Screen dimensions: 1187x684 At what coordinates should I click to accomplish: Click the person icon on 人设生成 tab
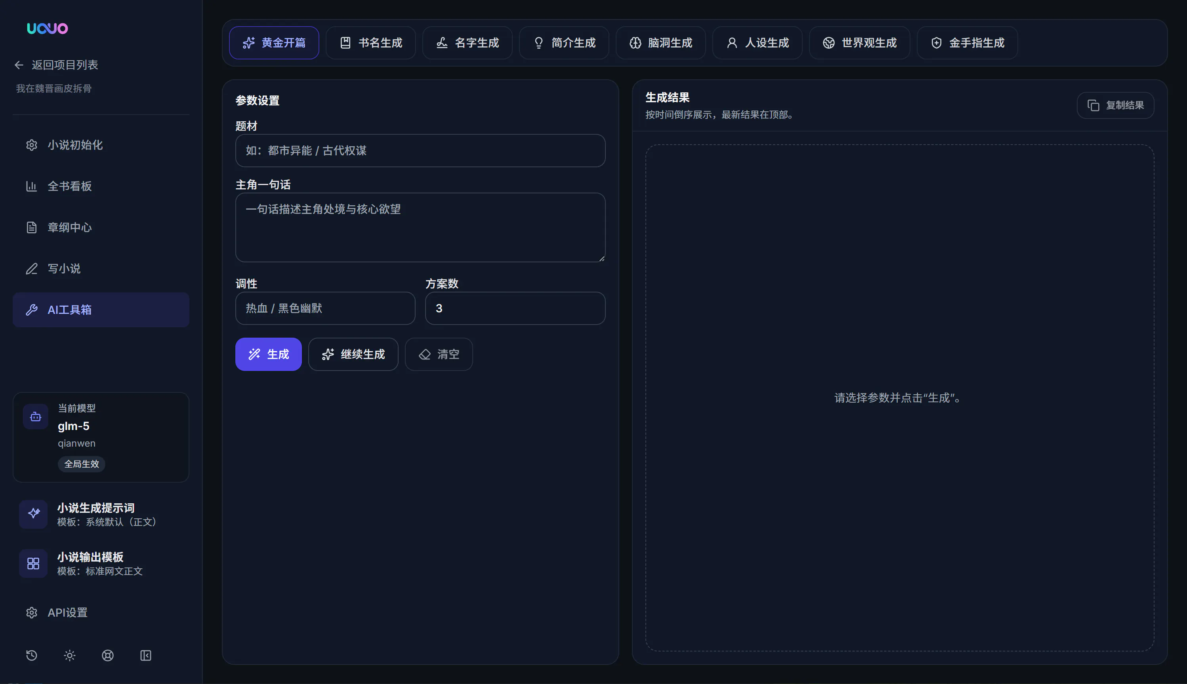coord(732,43)
